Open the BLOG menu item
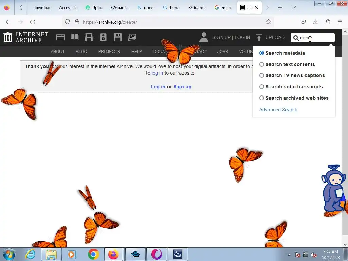348x261 pixels. (81, 52)
